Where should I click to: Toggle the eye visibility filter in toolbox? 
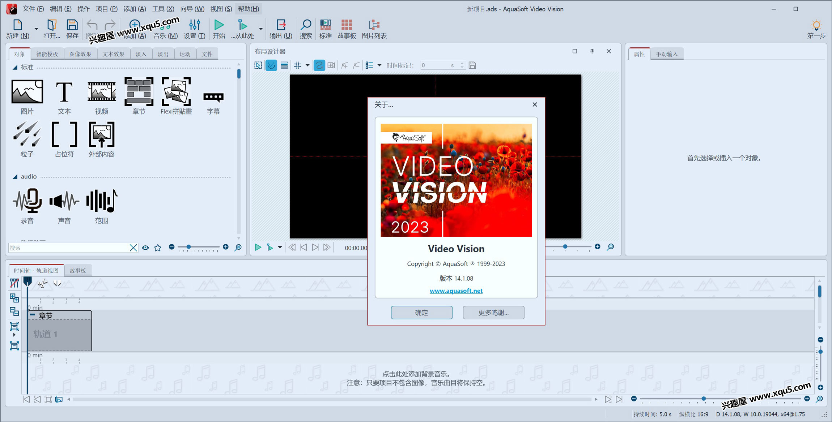pyautogui.click(x=145, y=248)
